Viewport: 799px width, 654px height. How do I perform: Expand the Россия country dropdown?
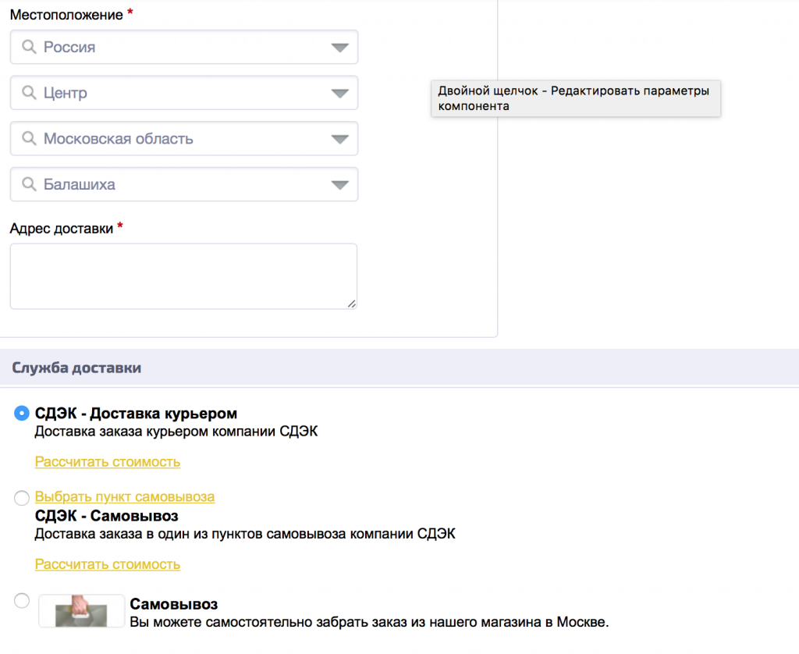tap(340, 47)
